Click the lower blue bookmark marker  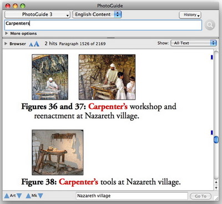click(212, 133)
